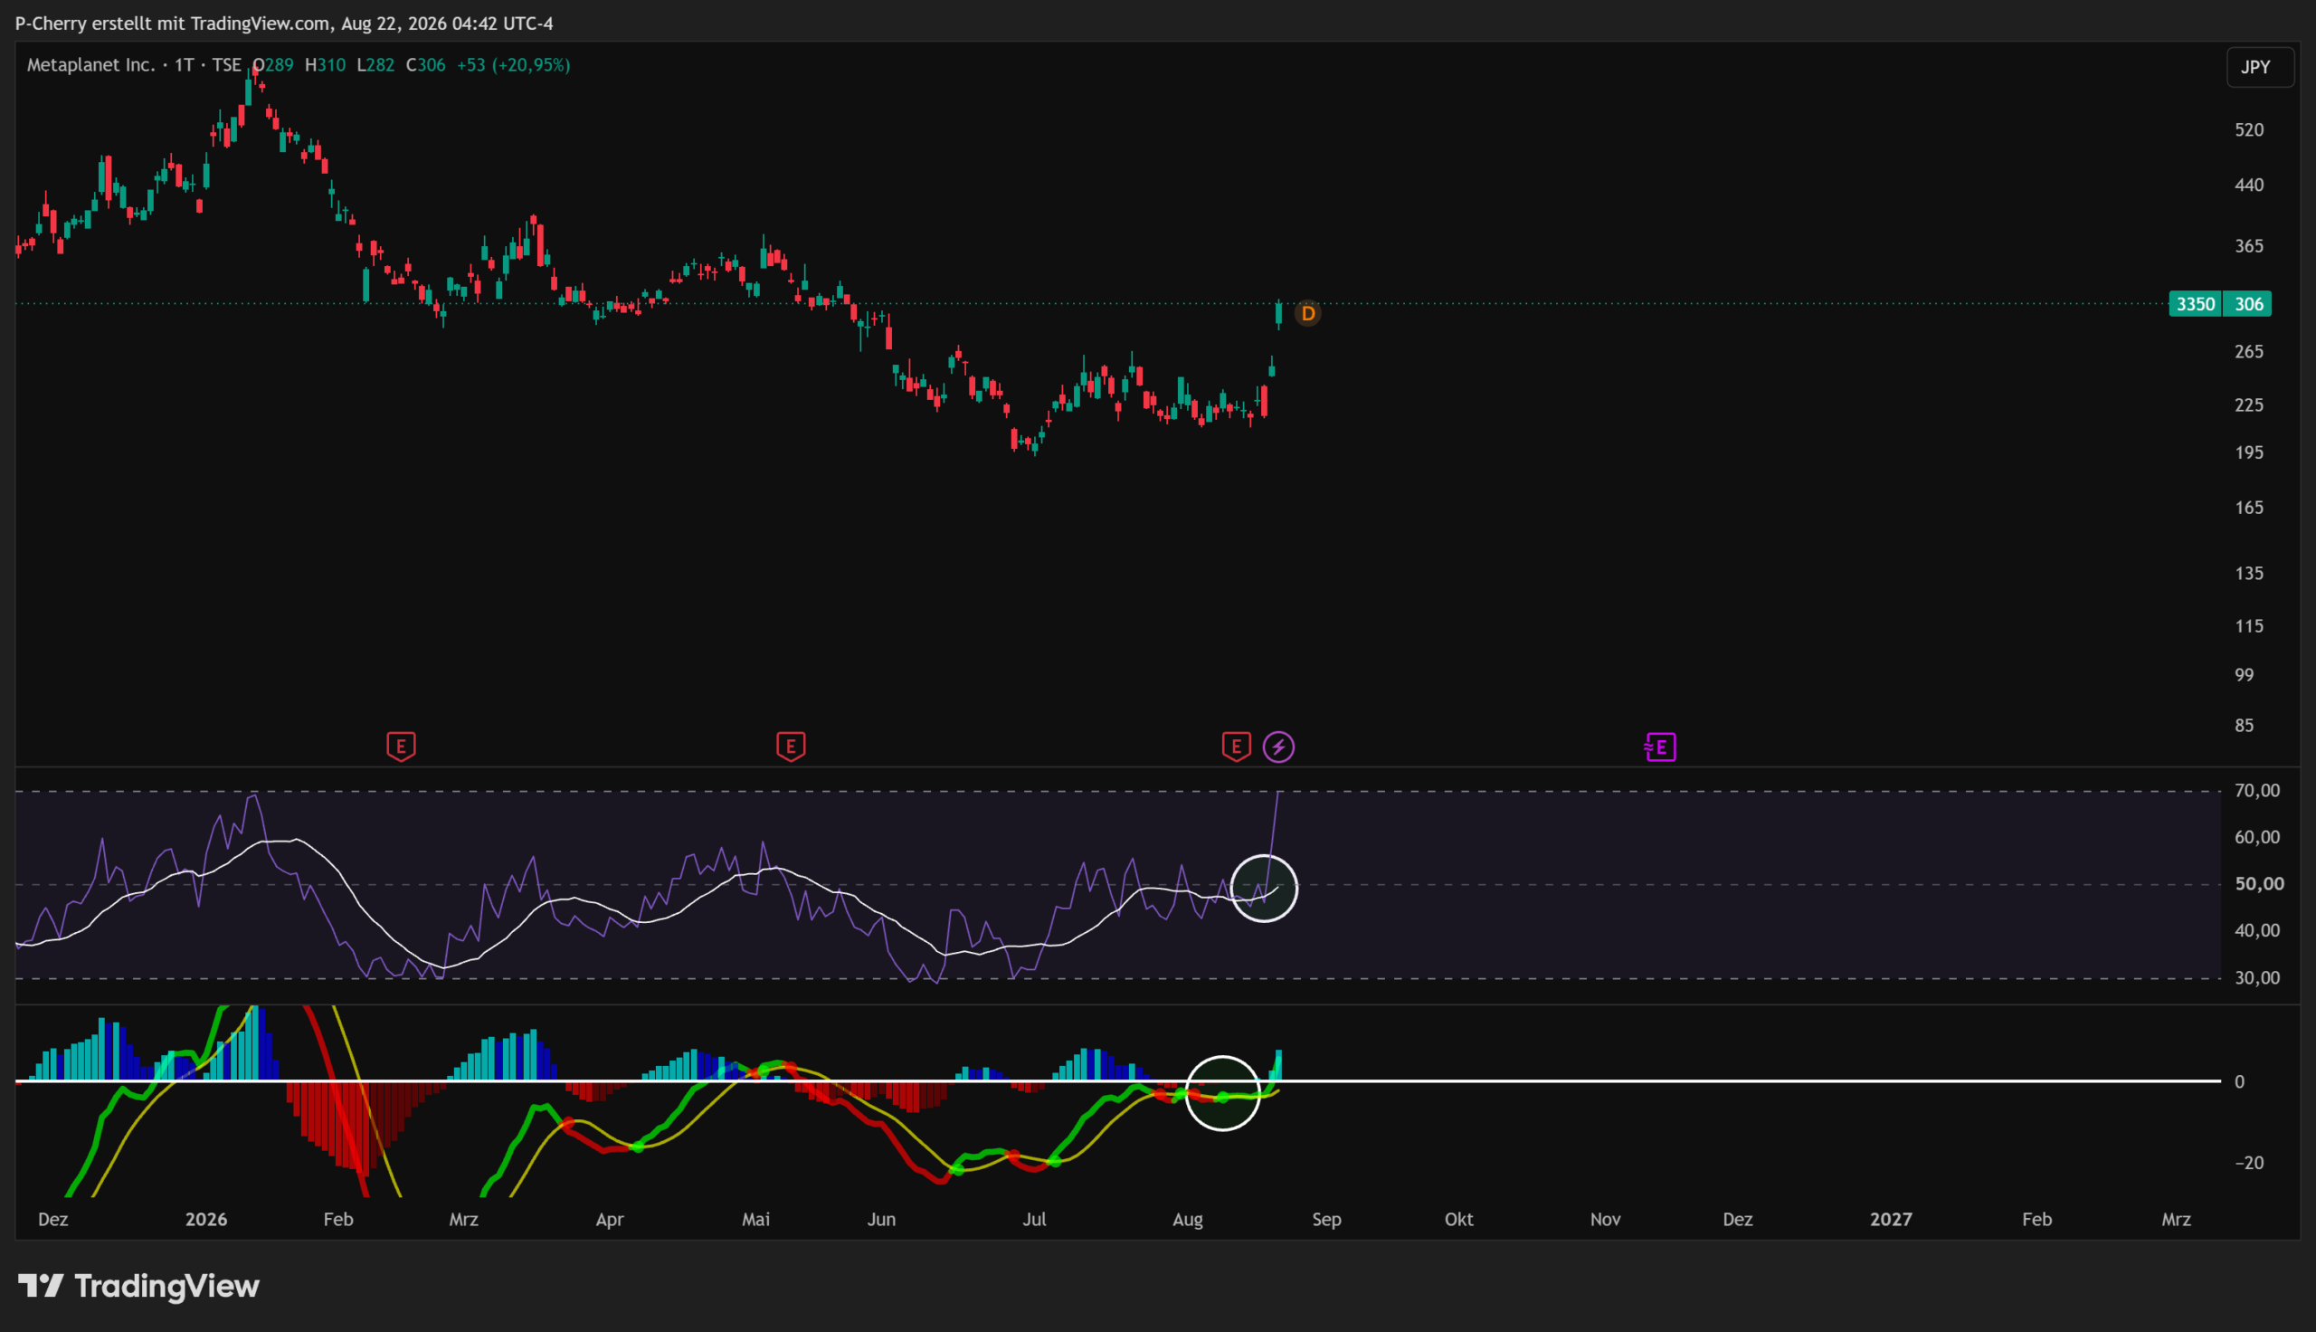Click the low value L282
This screenshot has height=1332, width=2316.
click(x=375, y=65)
